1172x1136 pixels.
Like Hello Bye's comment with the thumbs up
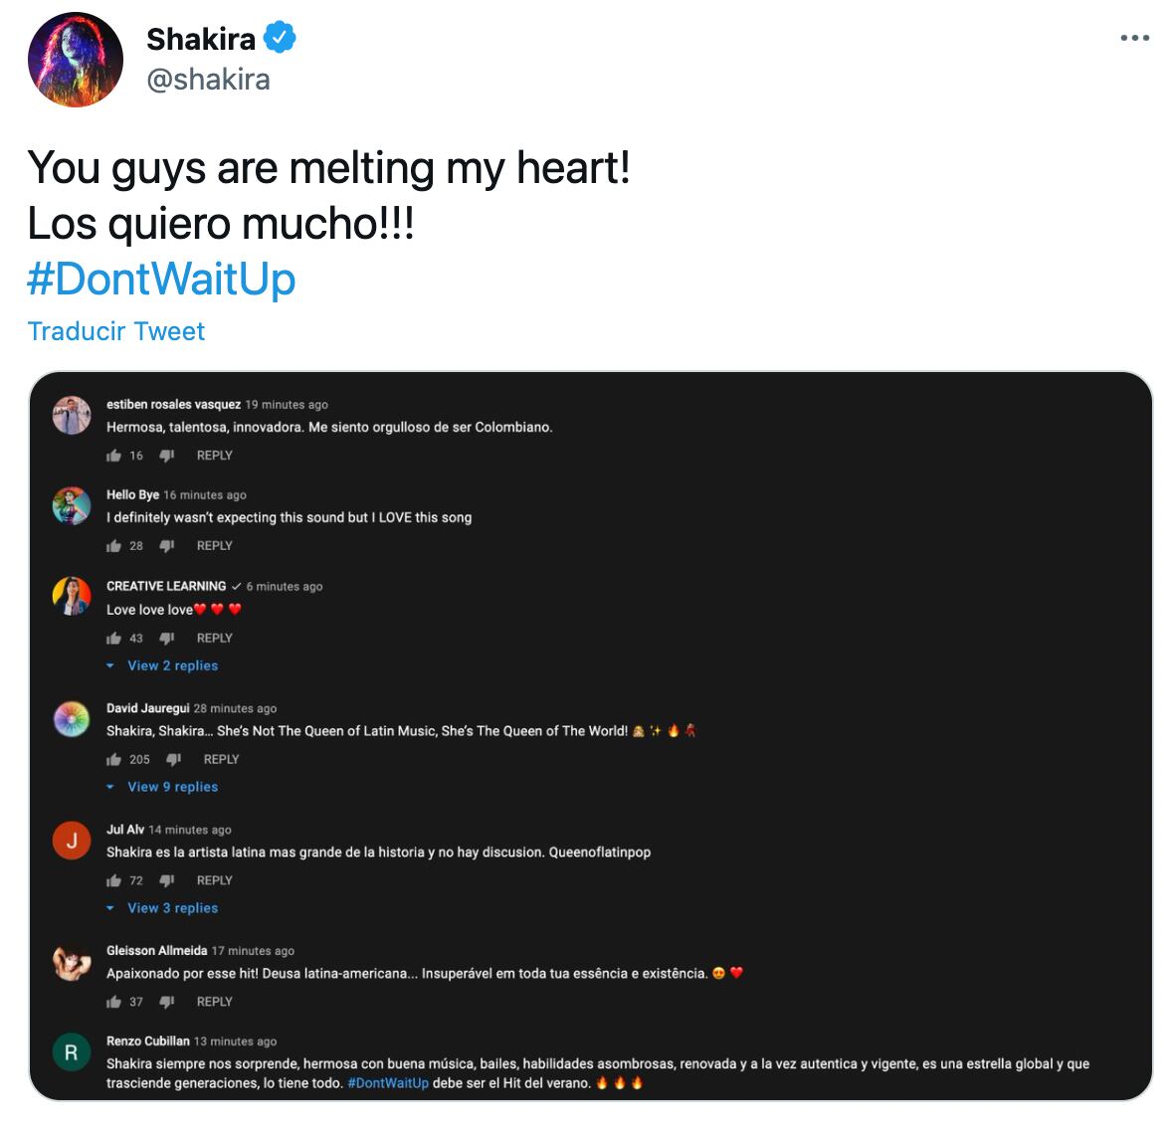[x=114, y=545]
